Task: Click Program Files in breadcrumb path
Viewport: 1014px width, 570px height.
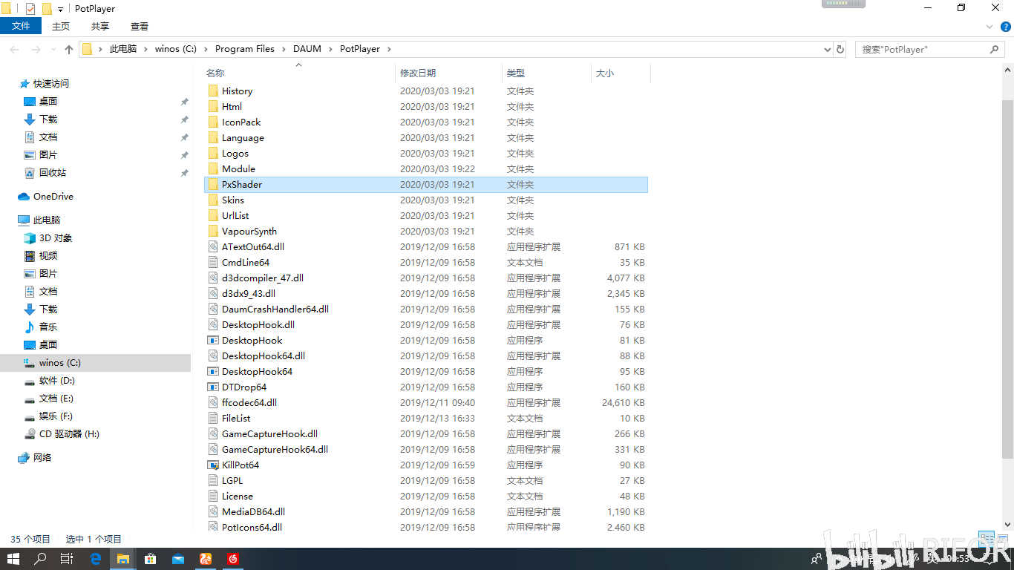Action: click(x=245, y=49)
